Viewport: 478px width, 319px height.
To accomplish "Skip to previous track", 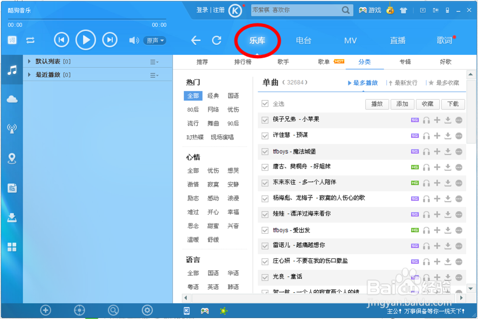I will pyautogui.click(x=62, y=40).
